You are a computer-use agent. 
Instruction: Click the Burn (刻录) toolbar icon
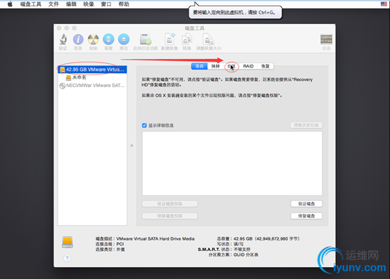[x=93, y=39]
